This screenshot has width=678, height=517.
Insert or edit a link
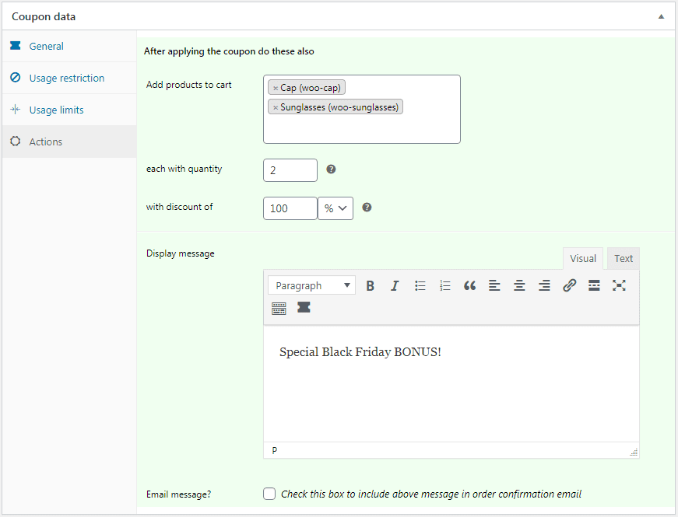569,285
